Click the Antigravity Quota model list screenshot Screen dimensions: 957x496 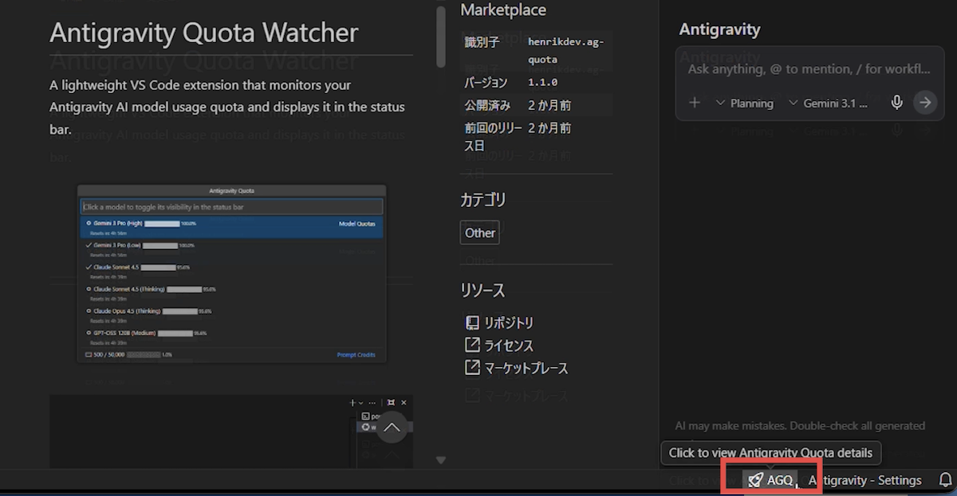[x=231, y=274]
